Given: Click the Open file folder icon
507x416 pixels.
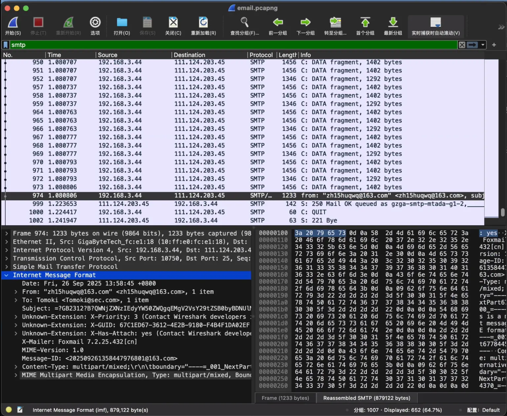Looking at the screenshot, I should pyautogui.click(x=122, y=23).
